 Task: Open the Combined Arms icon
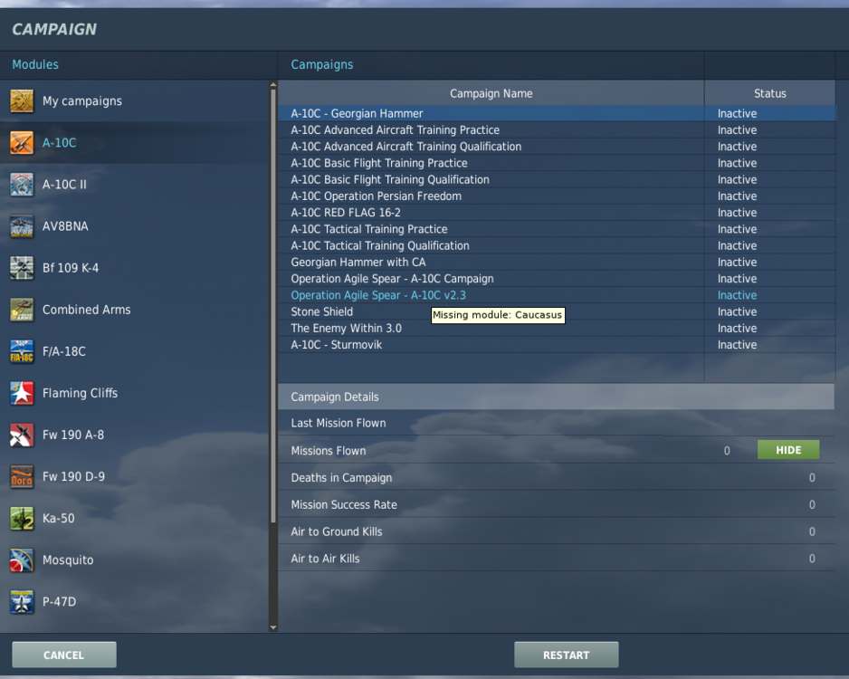[22, 310]
